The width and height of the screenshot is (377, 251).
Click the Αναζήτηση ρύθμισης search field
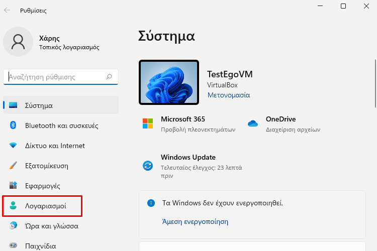click(x=61, y=77)
